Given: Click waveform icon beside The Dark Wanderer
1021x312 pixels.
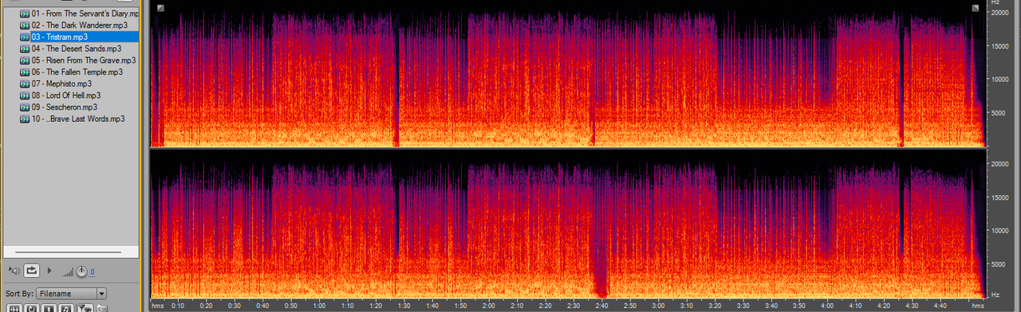Looking at the screenshot, I should click(25, 25).
